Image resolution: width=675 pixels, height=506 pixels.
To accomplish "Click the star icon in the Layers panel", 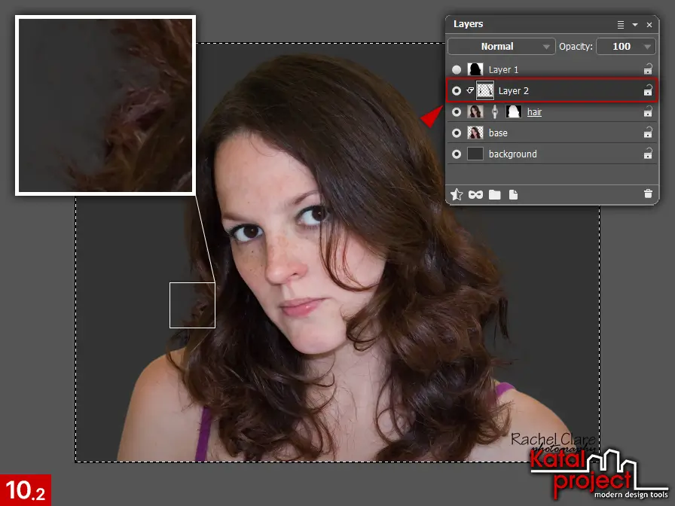I will 457,194.
